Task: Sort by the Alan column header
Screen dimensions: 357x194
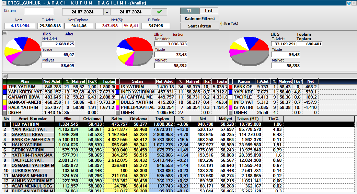Action: click(25, 81)
